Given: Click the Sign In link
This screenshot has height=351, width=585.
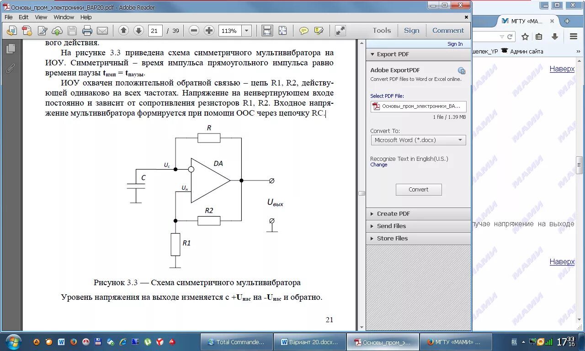Looking at the screenshot, I should click(x=455, y=44).
